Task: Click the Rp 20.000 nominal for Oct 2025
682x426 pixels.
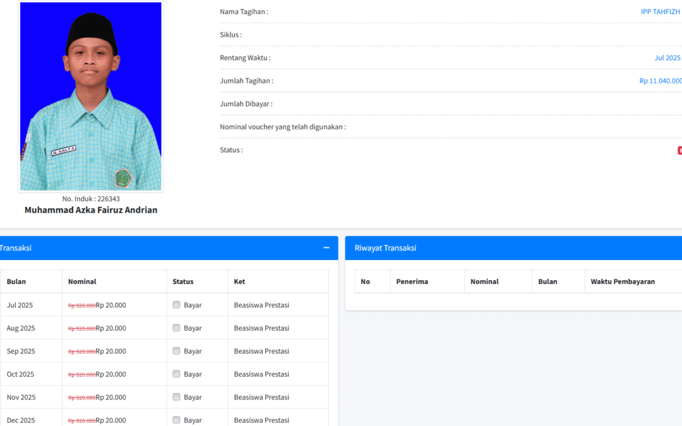Action: pyautogui.click(x=111, y=374)
